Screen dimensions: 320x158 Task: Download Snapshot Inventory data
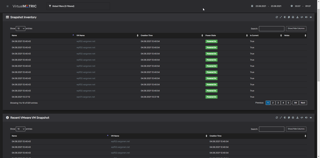(x=297, y=17)
